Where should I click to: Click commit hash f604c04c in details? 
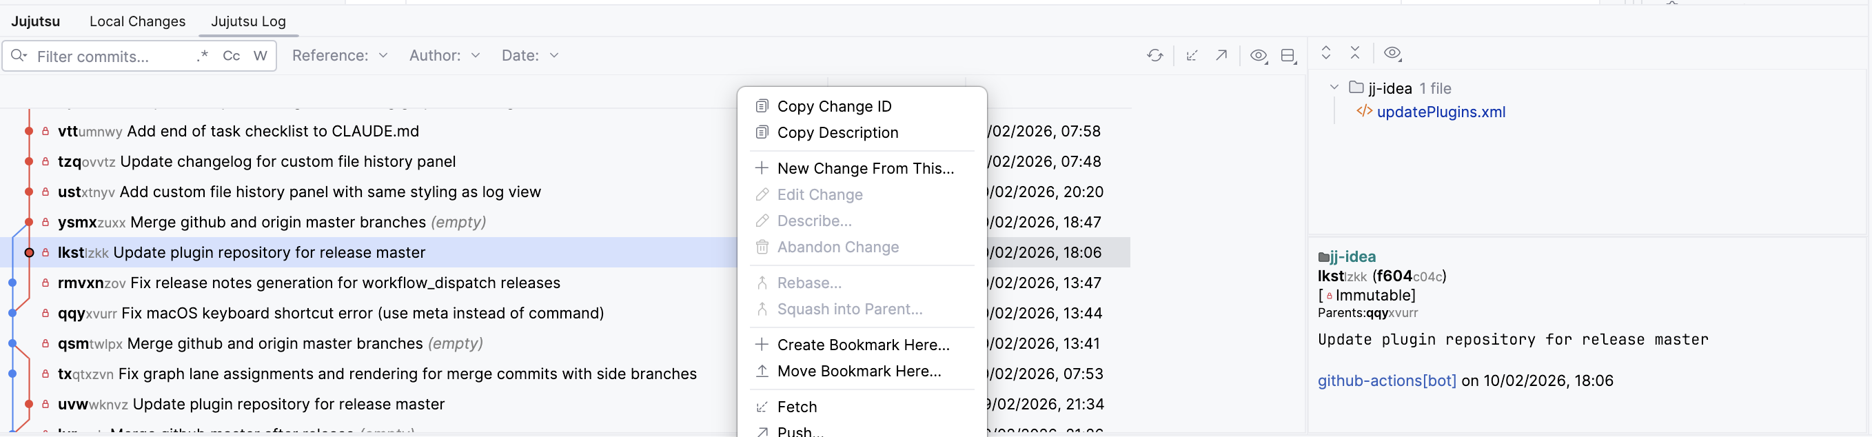click(1409, 276)
